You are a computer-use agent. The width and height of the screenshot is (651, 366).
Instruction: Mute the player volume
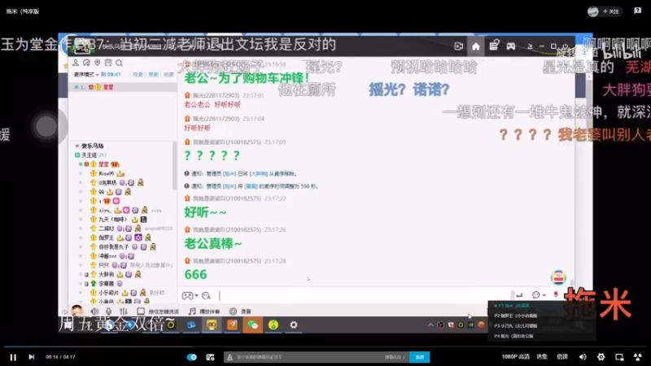(583, 357)
